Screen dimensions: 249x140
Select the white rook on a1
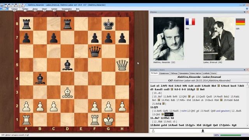coord(26,120)
